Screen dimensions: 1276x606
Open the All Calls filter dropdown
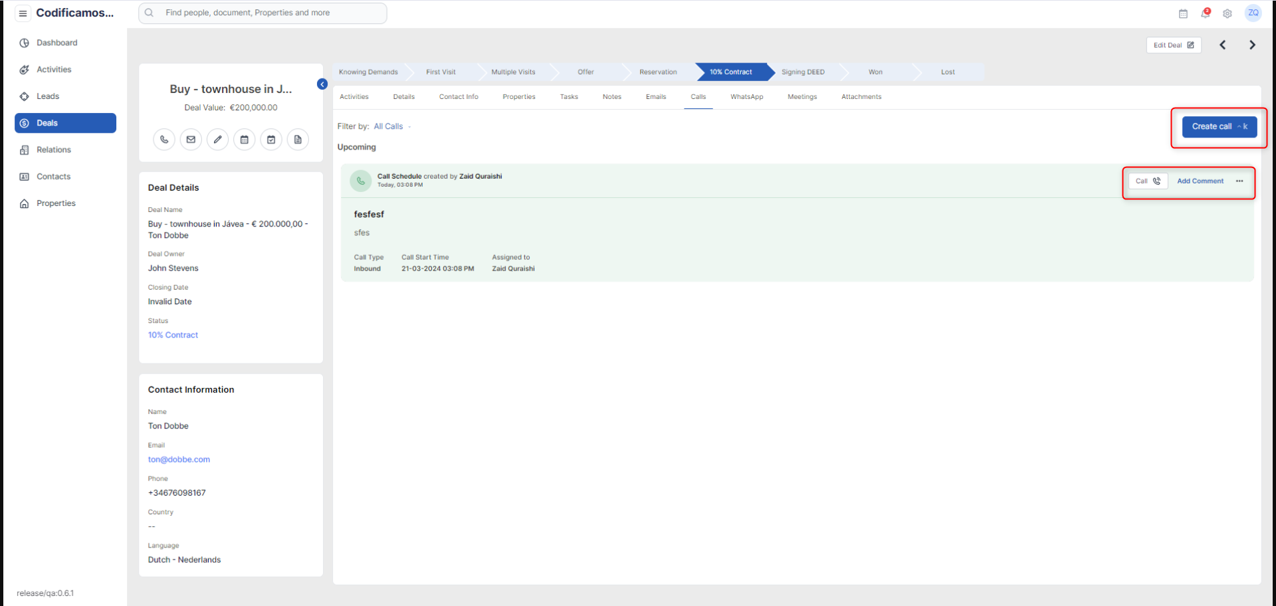pyautogui.click(x=392, y=126)
